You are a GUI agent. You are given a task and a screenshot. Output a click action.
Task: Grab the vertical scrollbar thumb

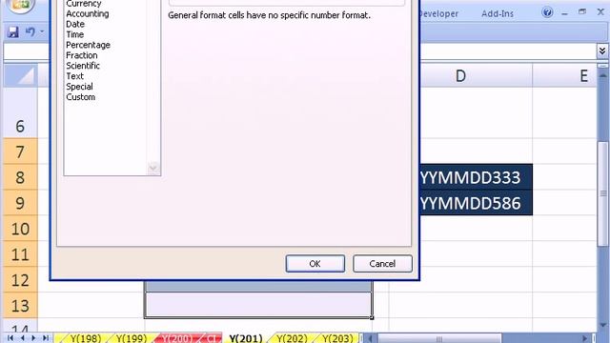coord(602,193)
